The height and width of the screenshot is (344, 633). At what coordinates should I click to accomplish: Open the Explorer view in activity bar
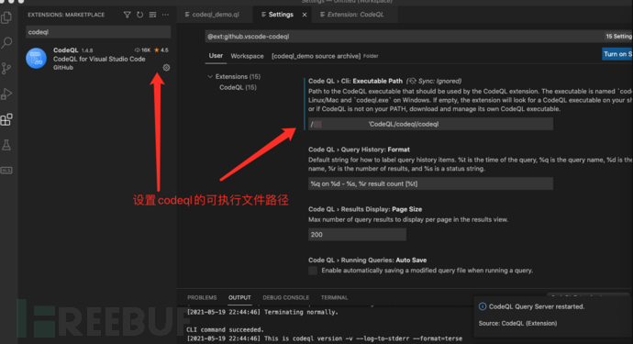[6, 17]
